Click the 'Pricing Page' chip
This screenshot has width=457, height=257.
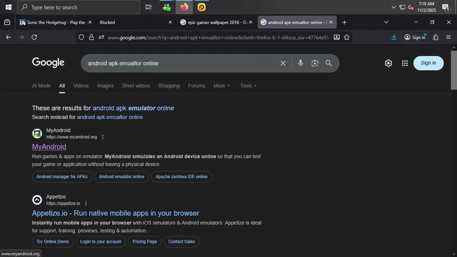pos(145,242)
